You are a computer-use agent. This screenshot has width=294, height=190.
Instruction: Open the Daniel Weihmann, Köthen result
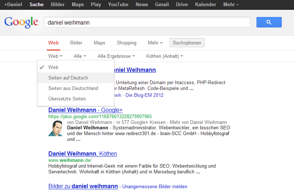pyautogui.click(x=83, y=154)
